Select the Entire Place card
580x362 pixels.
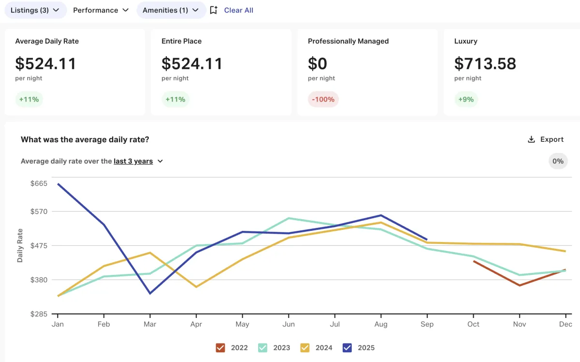click(221, 72)
